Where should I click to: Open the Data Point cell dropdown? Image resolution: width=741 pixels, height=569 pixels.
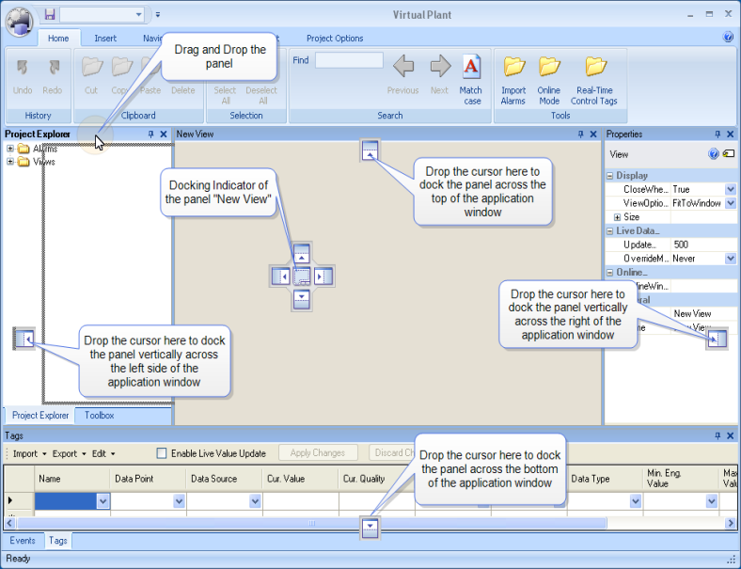(x=179, y=501)
